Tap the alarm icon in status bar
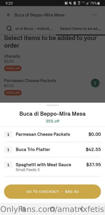The image size is (105, 215). tap(66, 3)
